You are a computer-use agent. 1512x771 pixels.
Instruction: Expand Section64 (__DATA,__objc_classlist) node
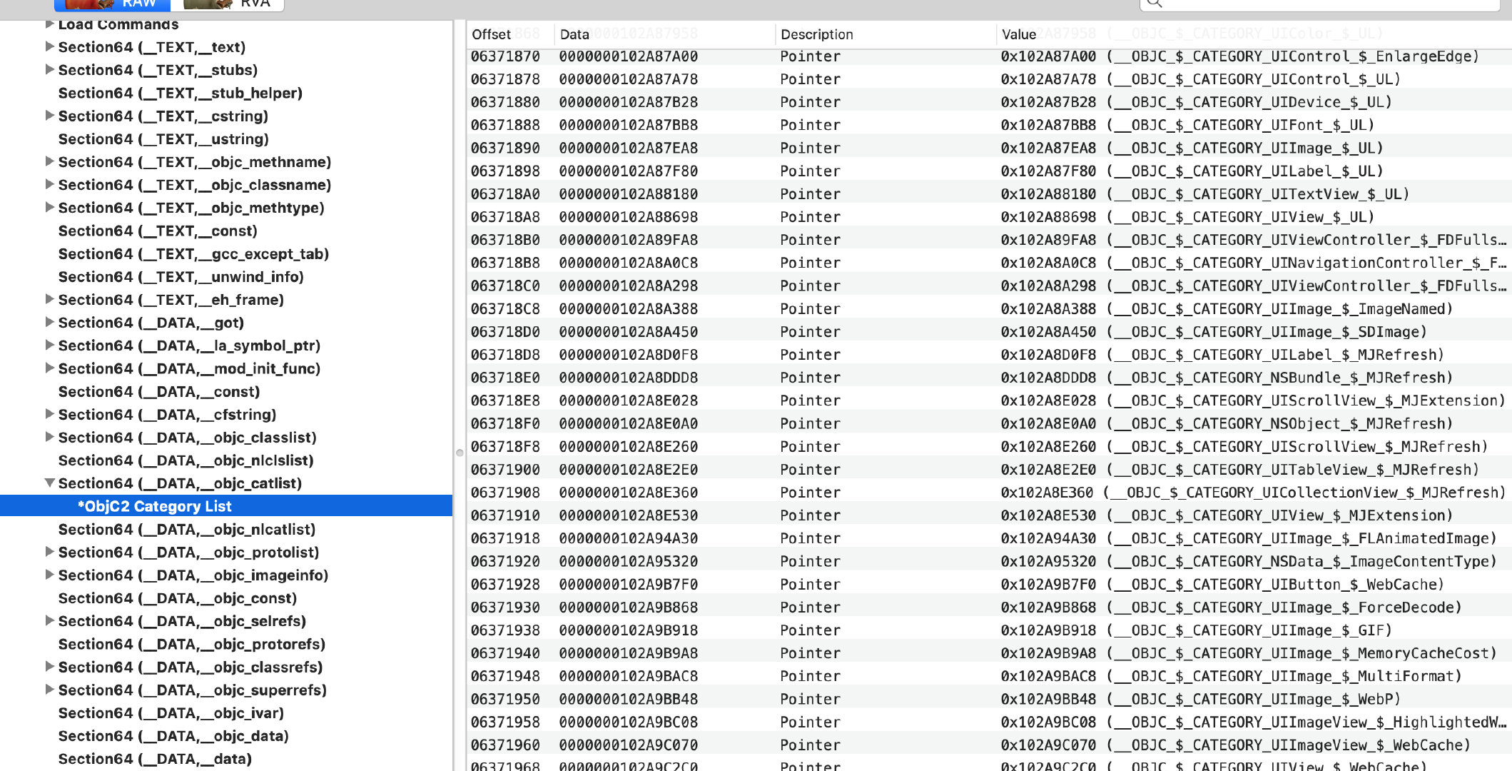(x=50, y=437)
